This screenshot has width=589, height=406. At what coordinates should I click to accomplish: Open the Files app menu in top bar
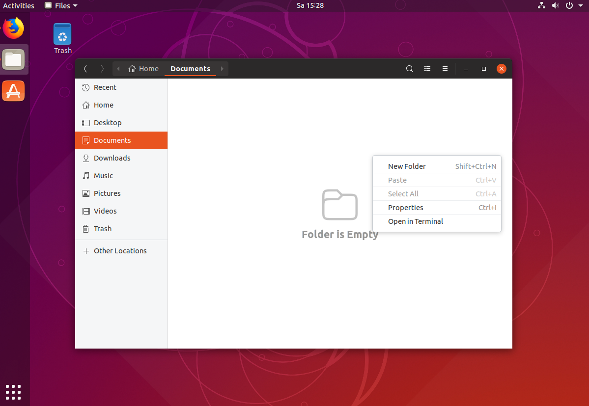[x=62, y=6]
